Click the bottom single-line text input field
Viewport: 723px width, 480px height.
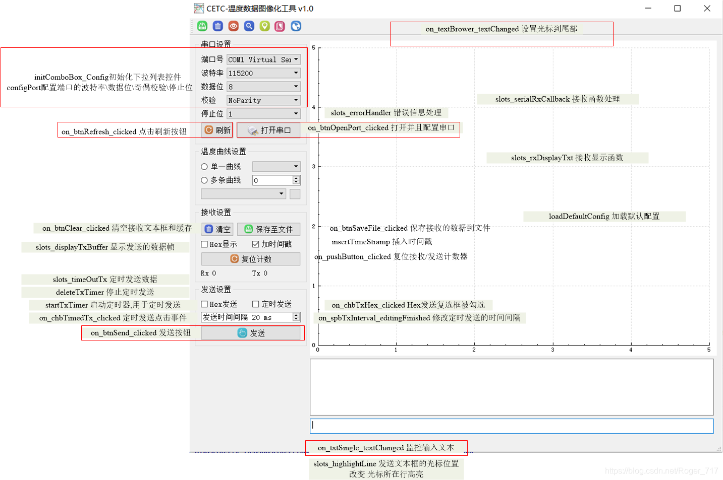tap(512, 426)
